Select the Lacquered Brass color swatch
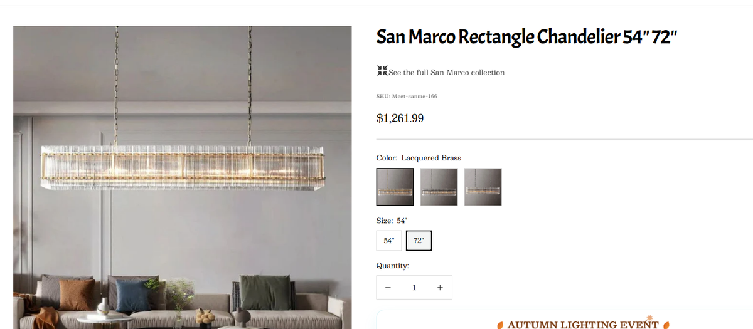This screenshot has width=753, height=329. coord(395,187)
